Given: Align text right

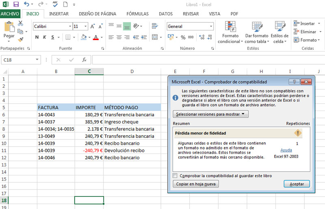Looking at the screenshot, I should 127,37.
